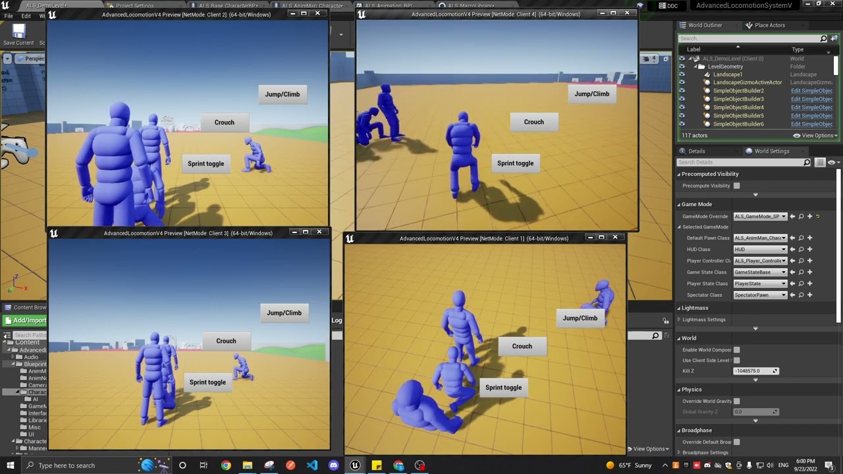843x474 pixels.
Task: Collapse the Game Mode category
Action: (679, 204)
